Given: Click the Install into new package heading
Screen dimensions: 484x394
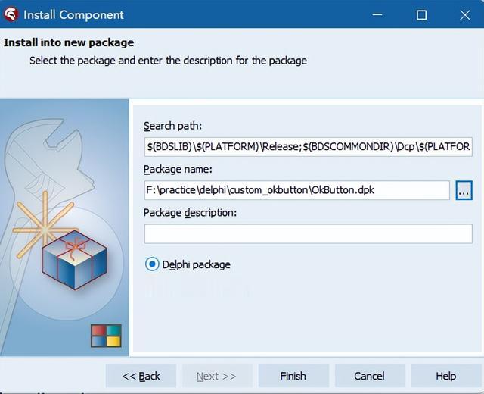Looking at the screenshot, I should [69, 42].
